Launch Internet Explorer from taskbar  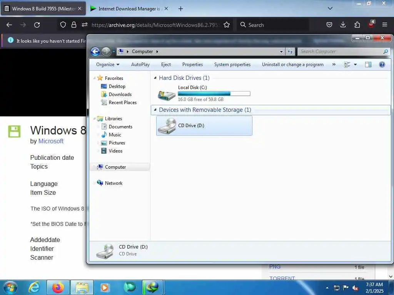coord(34,287)
